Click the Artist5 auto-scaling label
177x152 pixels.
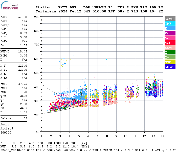click(x=7, y=129)
